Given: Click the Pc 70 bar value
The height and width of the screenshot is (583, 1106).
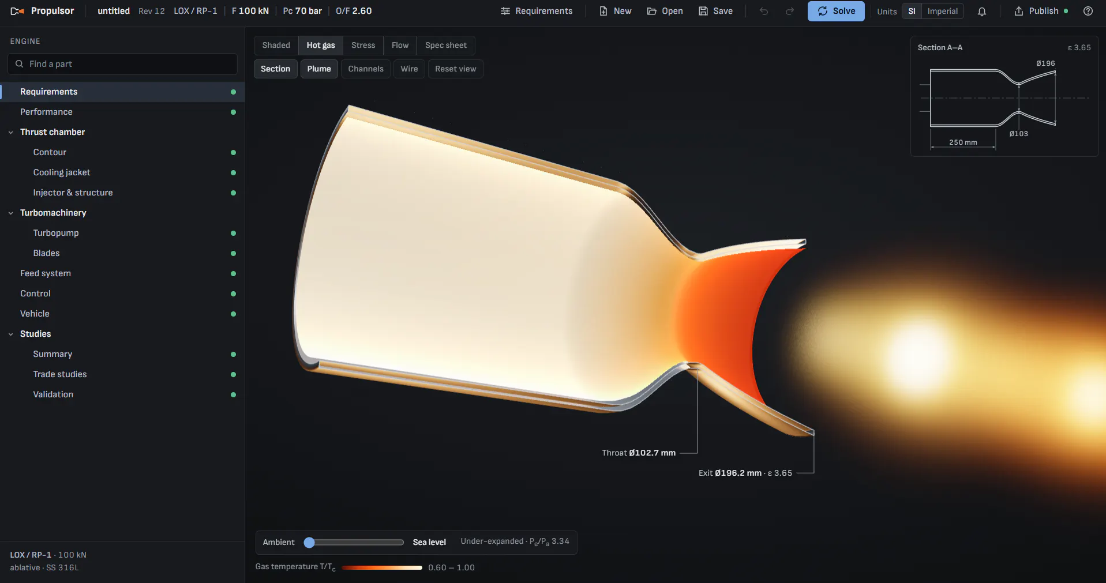Looking at the screenshot, I should pyautogui.click(x=302, y=11).
